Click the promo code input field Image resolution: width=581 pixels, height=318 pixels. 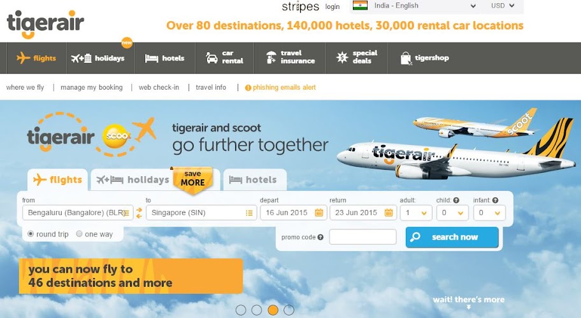362,237
